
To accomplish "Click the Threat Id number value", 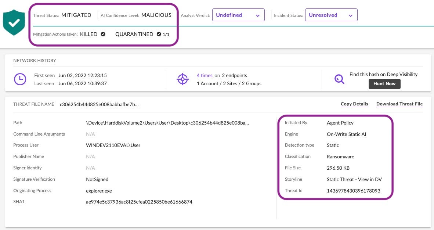I will (353, 191).
